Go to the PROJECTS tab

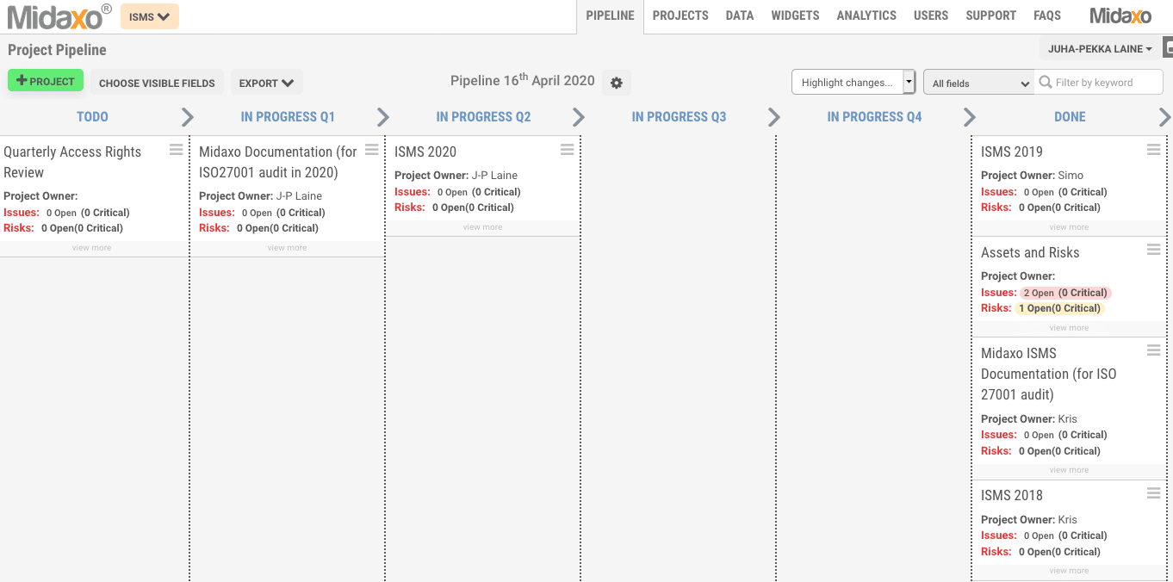click(680, 15)
